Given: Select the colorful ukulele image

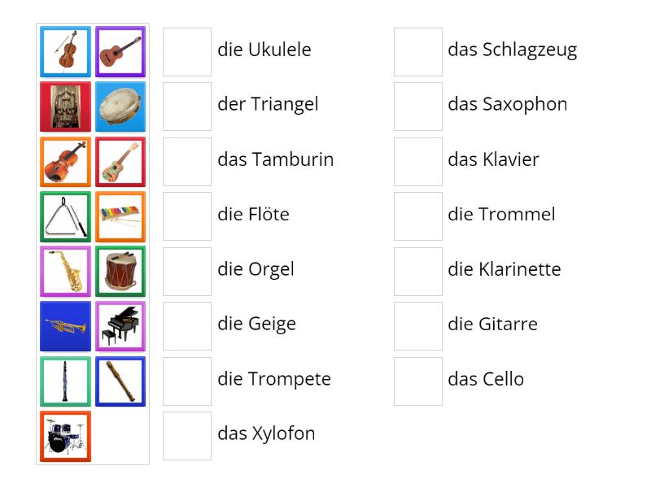Looking at the screenshot, I should coord(120,161).
